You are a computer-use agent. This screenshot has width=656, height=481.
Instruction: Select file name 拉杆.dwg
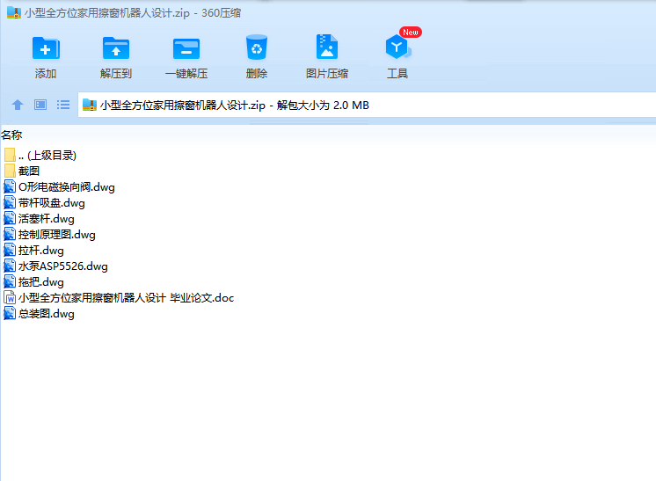[41, 251]
